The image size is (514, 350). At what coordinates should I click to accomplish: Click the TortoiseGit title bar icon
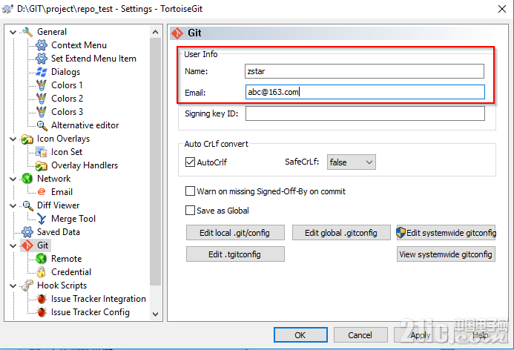click(7, 9)
